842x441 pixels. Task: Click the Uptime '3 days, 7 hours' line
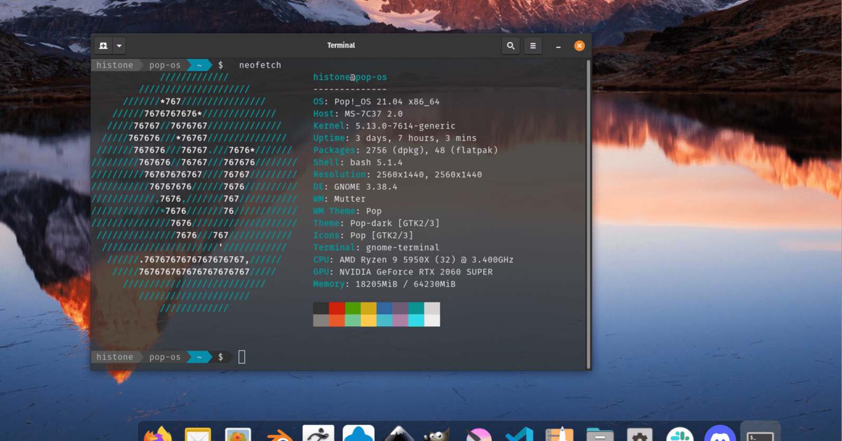point(395,138)
